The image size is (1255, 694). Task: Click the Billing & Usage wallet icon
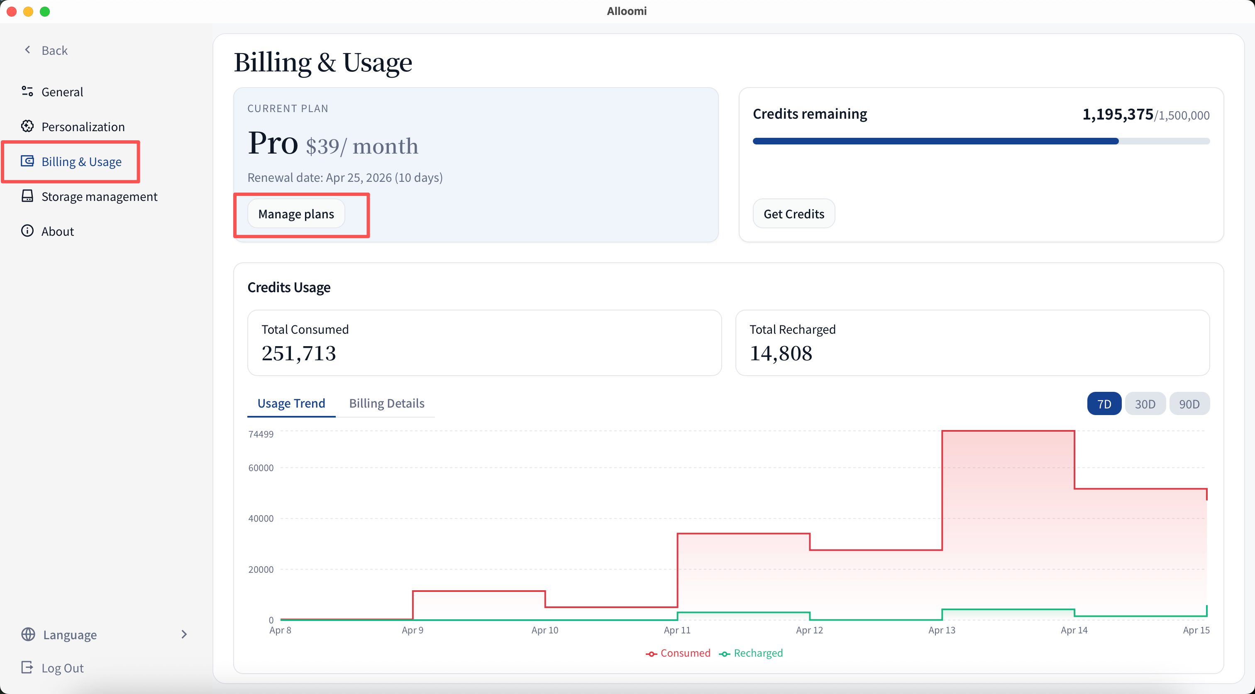[27, 161]
